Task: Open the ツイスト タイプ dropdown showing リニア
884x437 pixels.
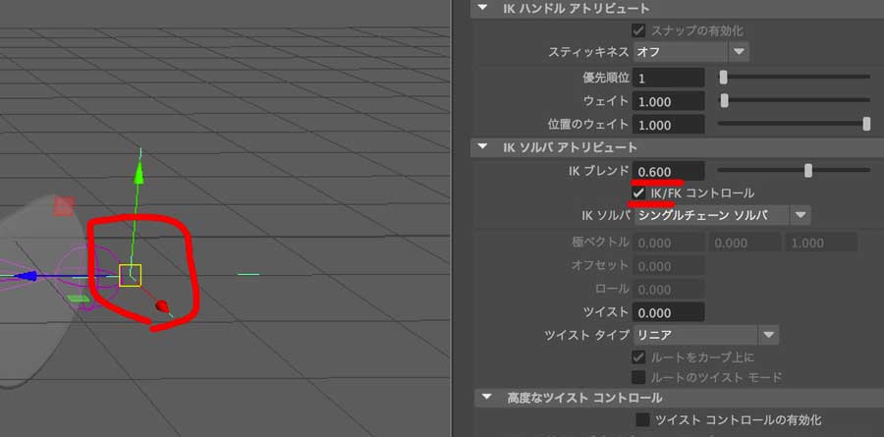Action: pos(706,335)
